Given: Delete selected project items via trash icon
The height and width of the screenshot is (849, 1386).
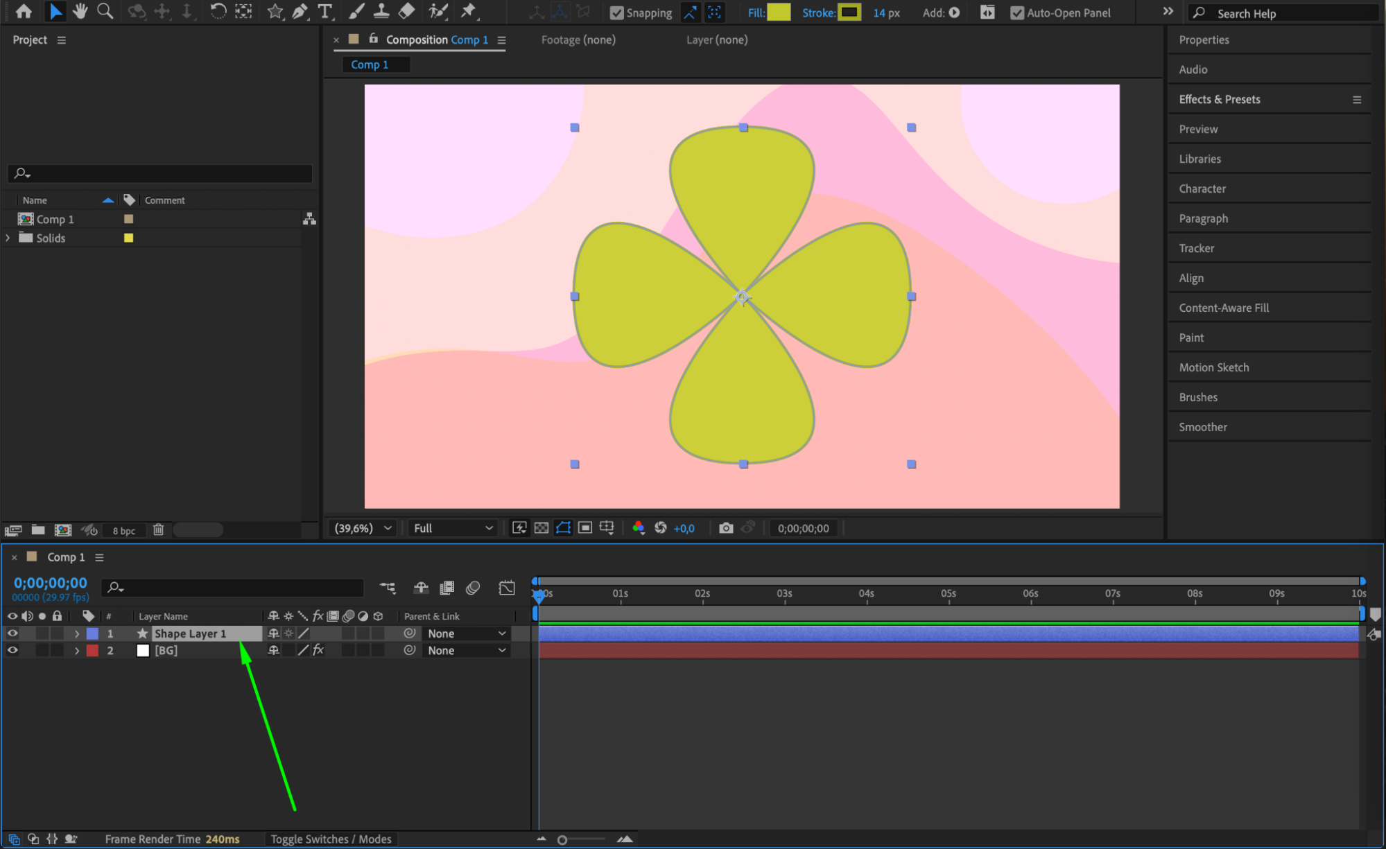Looking at the screenshot, I should click(158, 530).
